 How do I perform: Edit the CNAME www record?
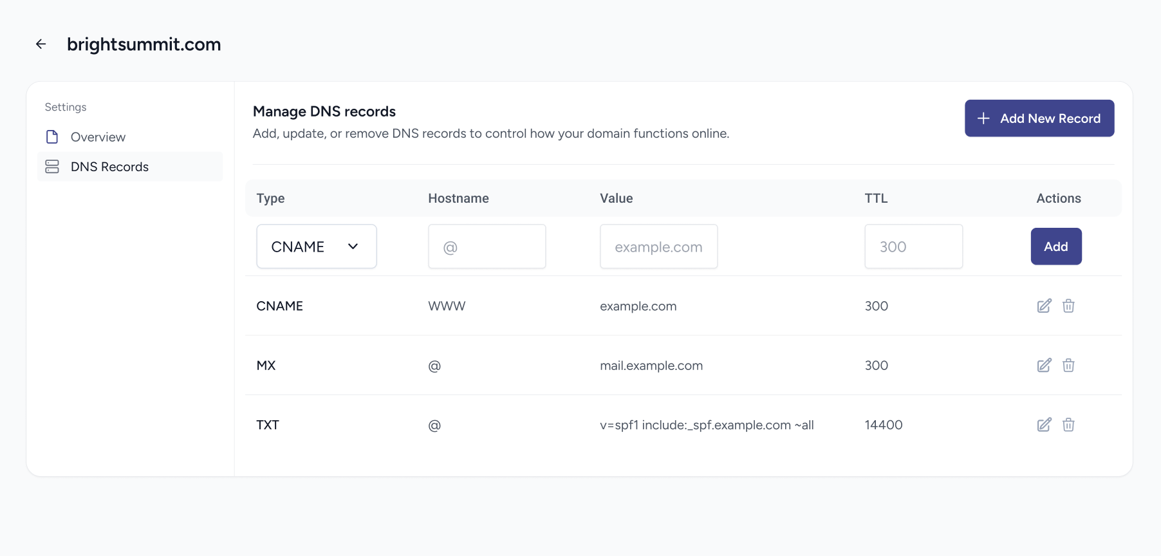click(1044, 306)
